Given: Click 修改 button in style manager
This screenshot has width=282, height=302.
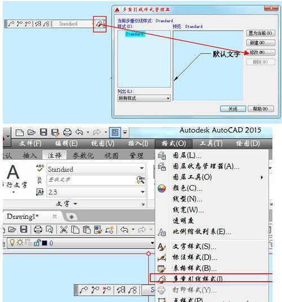Looking at the screenshot, I should [x=261, y=52].
